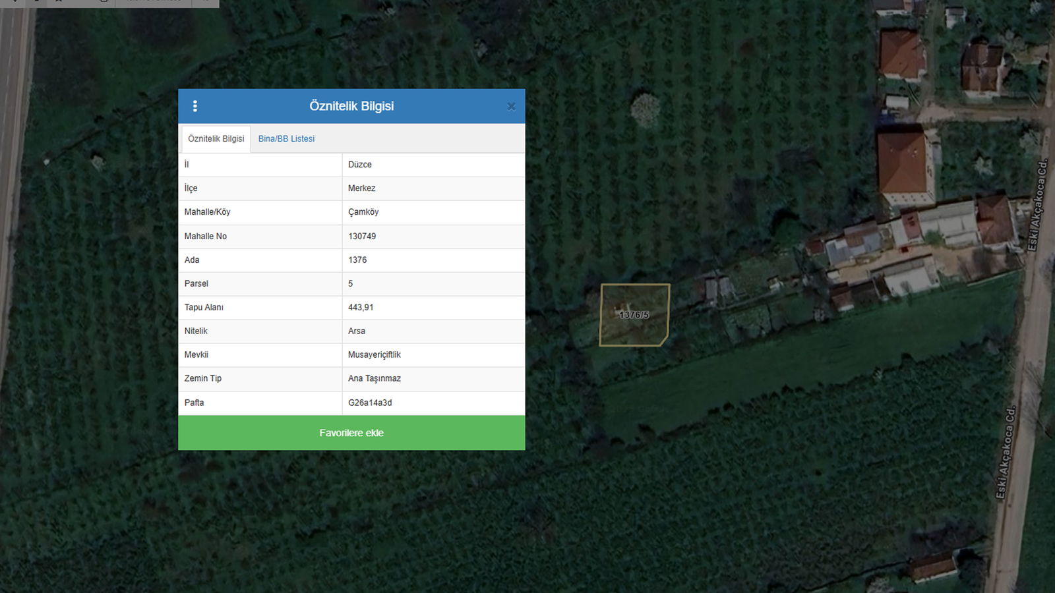Open the three-dot menu in Öznitelik Bilgisi header
Image resolution: width=1055 pixels, height=593 pixels.
click(195, 106)
